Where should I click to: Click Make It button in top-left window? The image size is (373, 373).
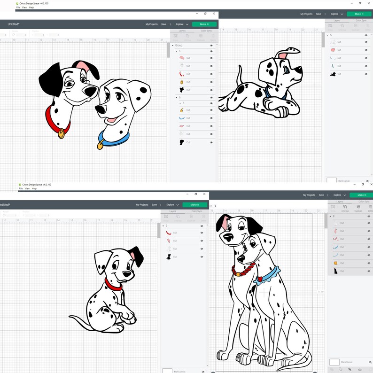(x=204, y=24)
